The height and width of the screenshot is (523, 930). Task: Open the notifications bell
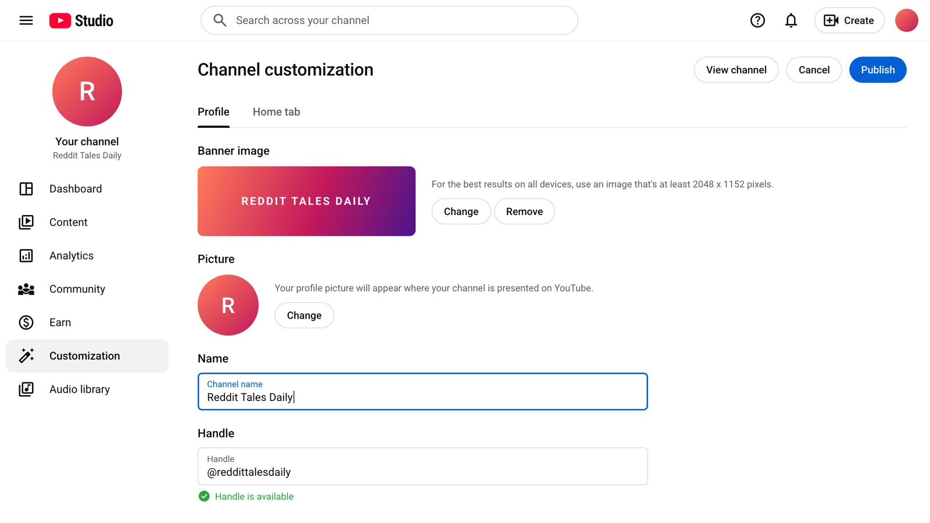[x=791, y=20]
